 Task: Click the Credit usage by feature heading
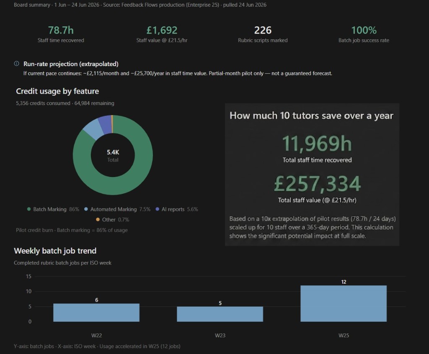[x=57, y=91]
